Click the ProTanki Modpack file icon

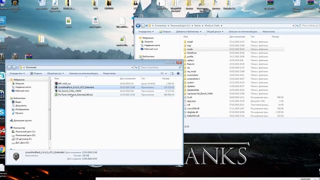(x=56, y=94)
